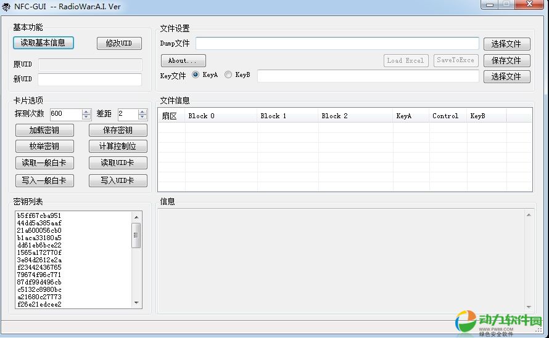
Task: Click the 读取基本信息 button
Action: tap(43, 43)
